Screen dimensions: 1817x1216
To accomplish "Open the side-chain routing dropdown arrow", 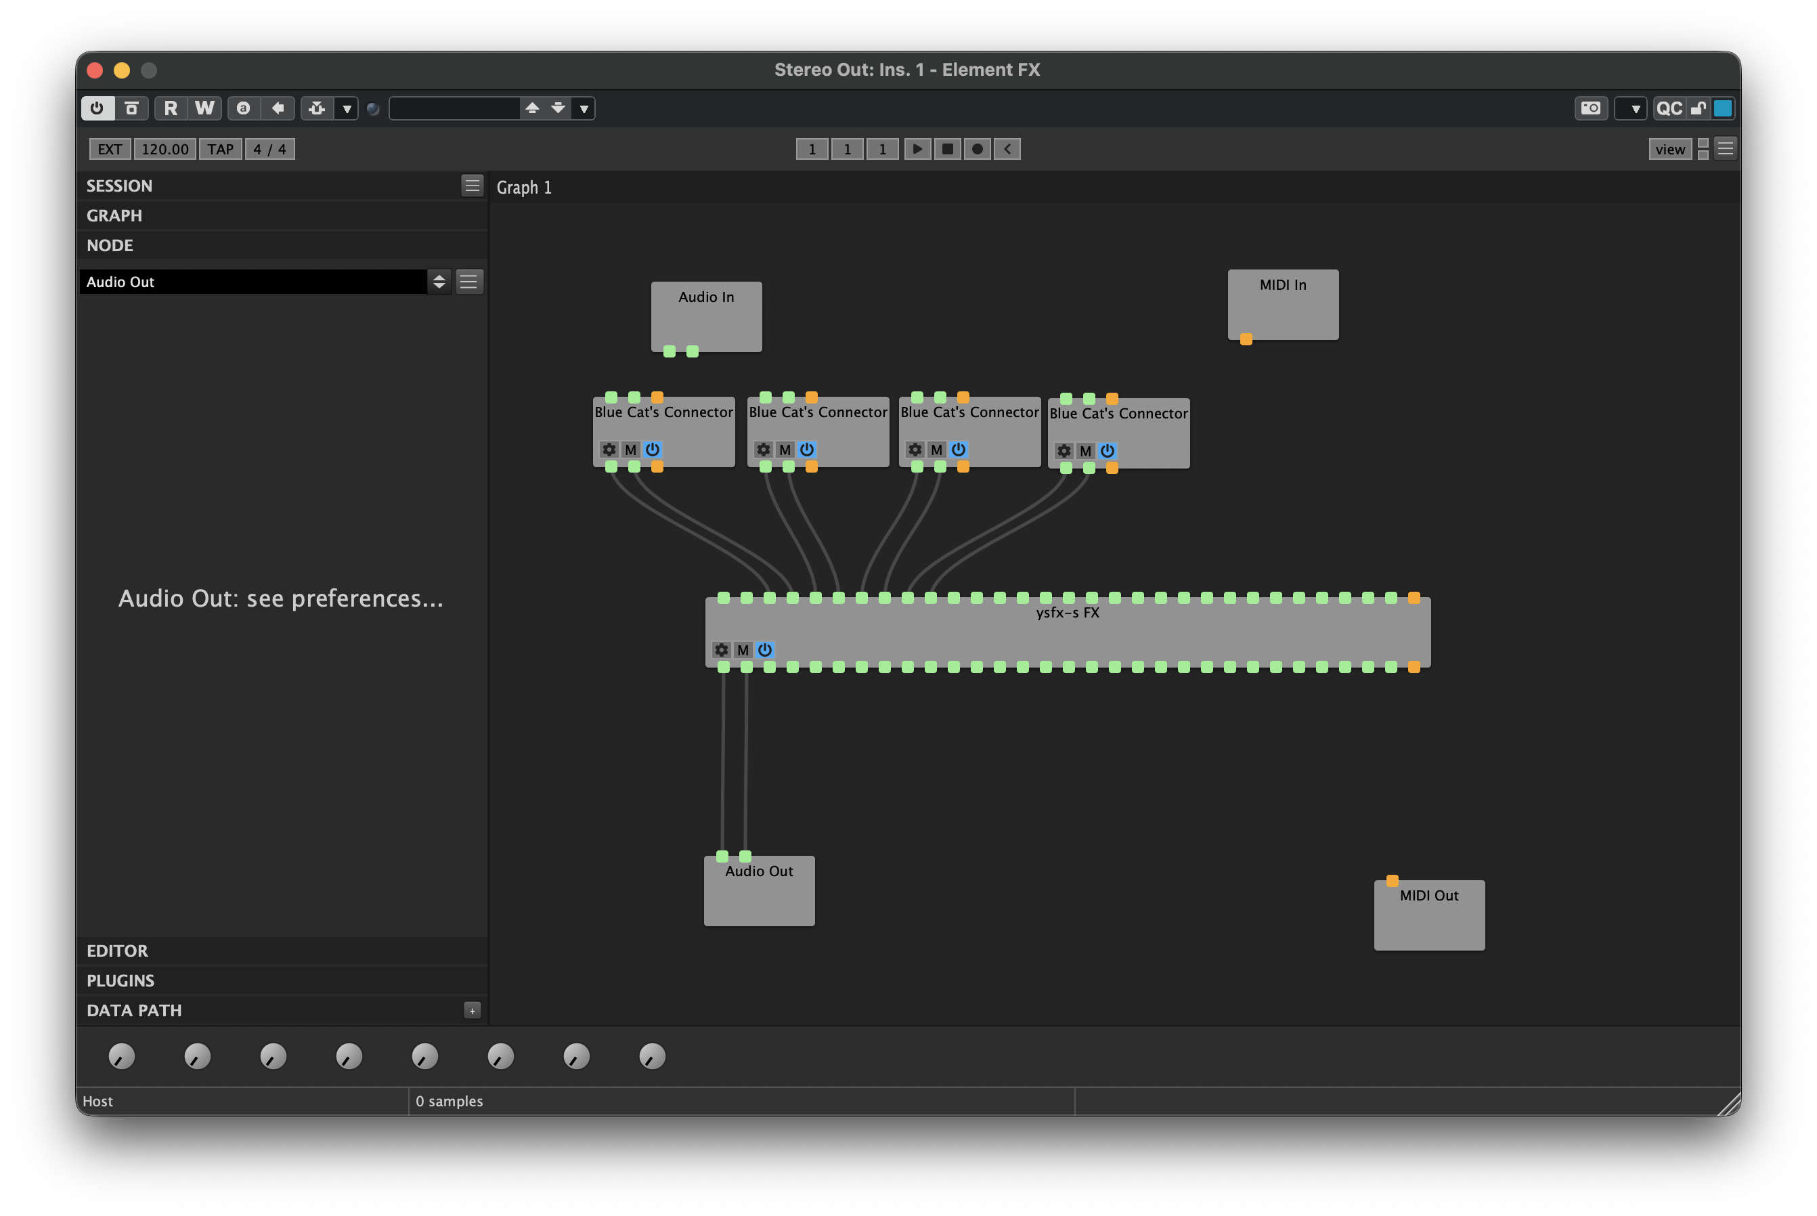I will (x=347, y=108).
